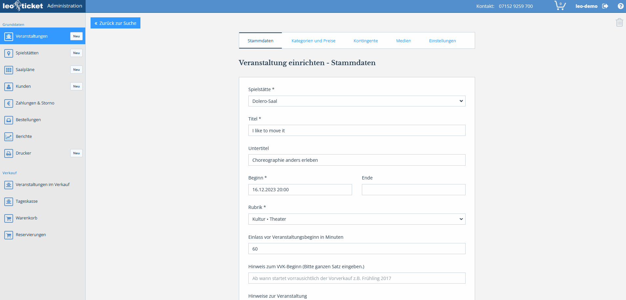This screenshot has width=626, height=300.
Task: Click into the empty Ende date field
Action: point(413,190)
